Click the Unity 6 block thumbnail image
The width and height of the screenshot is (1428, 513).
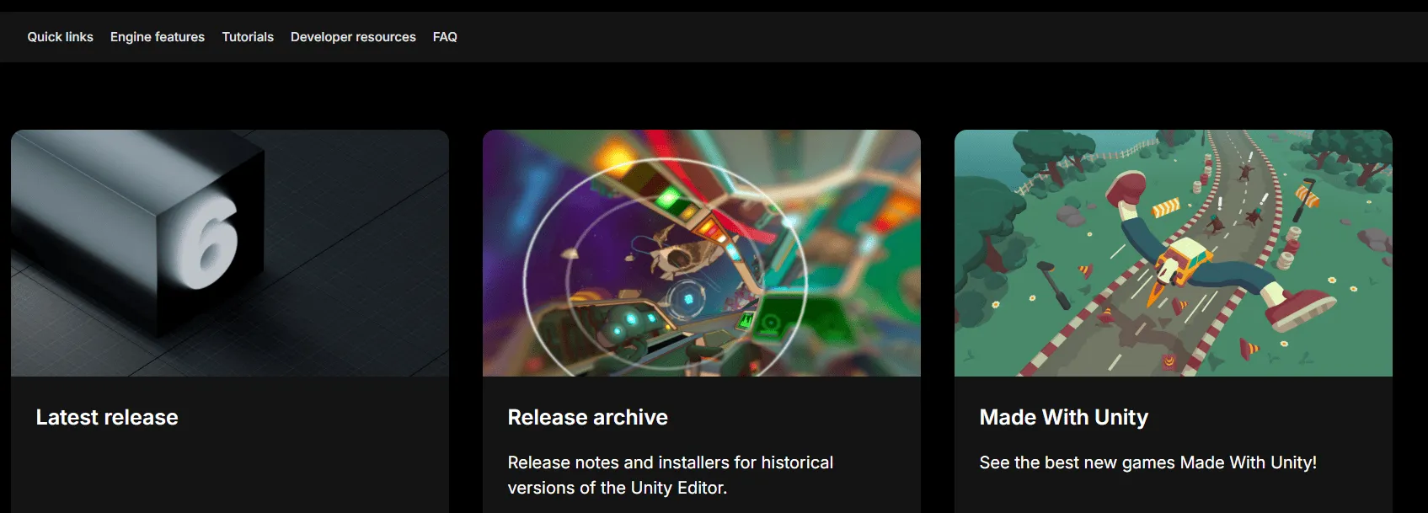coord(230,253)
